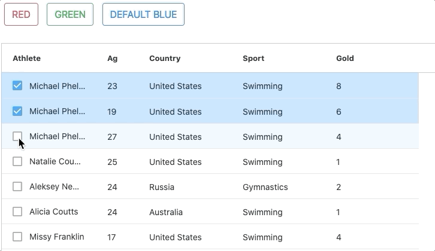Viewport: 435px width, 251px height.
Task: Enable the Aleksey Nemov row checkbox
Action: coord(17,187)
